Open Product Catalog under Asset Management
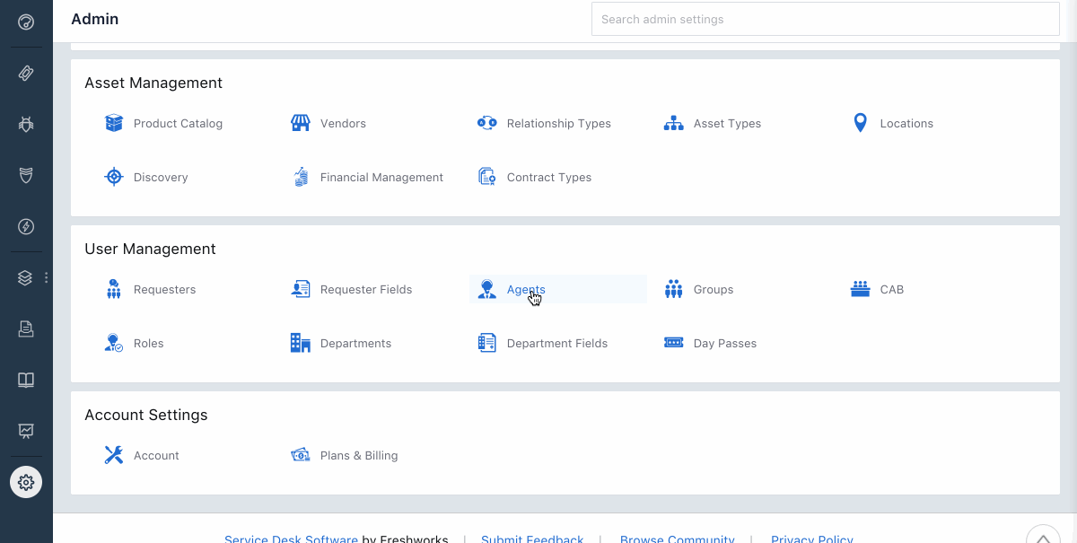This screenshot has width=1077, height=543. 179,123
